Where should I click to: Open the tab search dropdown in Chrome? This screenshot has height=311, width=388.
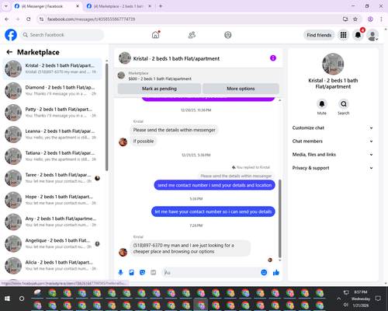point(5,6)
